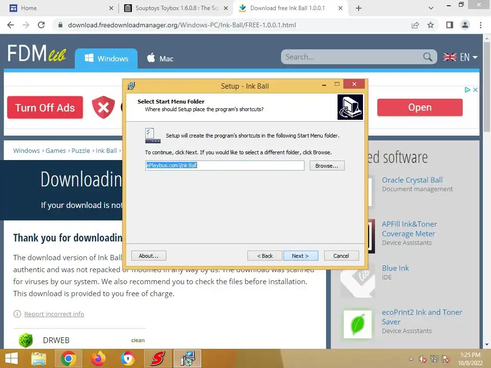Click the page vertical scrollbar thumb

(487, 87)
